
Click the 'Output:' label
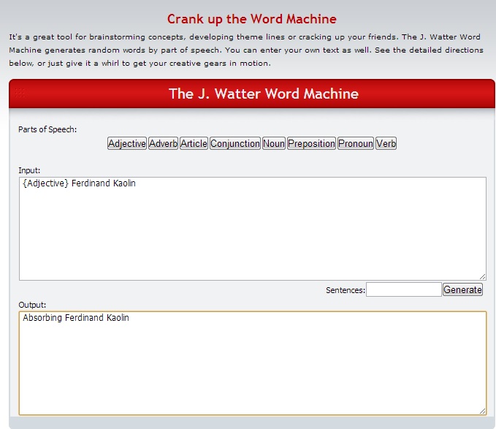tap(32, 305)
